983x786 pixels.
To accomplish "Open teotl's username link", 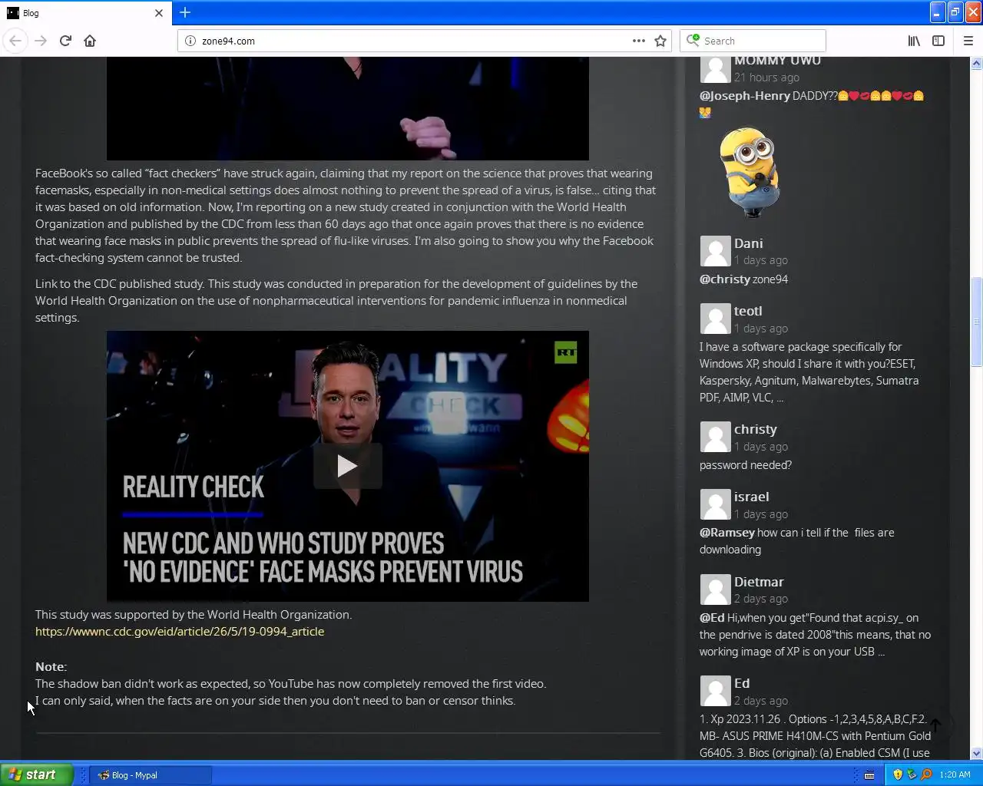I will (x=748, y=311).
